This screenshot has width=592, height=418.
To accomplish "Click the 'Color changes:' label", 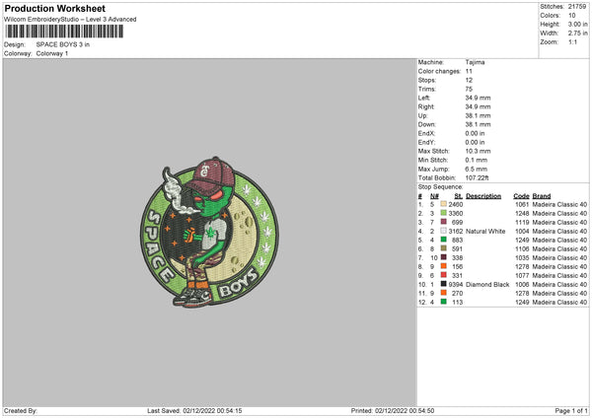I will click(439, 71).
